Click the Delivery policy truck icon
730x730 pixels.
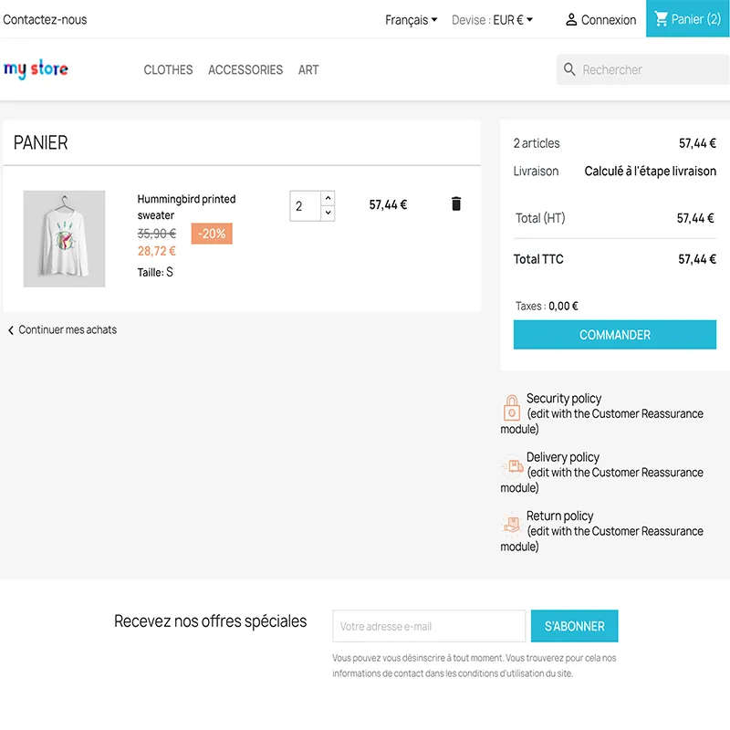pyautogui.click(x=513, y=465)
